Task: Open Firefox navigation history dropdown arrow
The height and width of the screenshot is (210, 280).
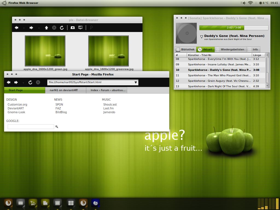Action: [x=23, y=83]
